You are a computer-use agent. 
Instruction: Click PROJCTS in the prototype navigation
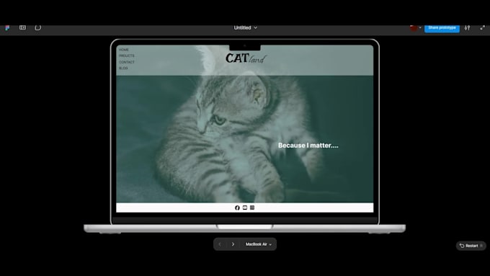(127, 55)
